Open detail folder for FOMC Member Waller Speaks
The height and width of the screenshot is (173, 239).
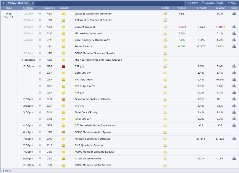(165, 132)
